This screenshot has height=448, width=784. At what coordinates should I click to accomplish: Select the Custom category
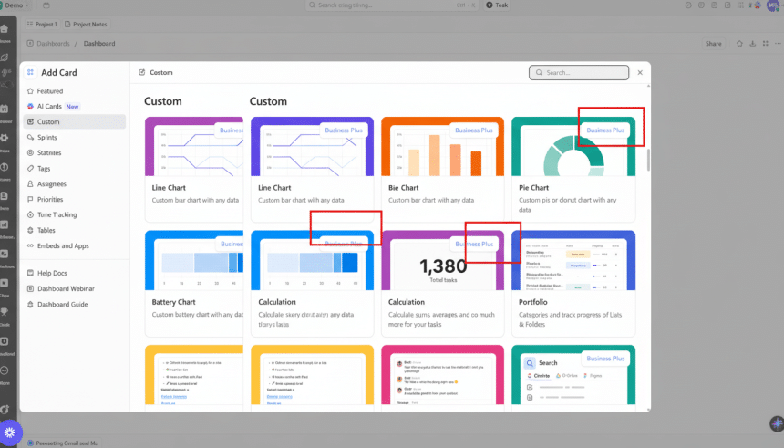coord(74,121)
